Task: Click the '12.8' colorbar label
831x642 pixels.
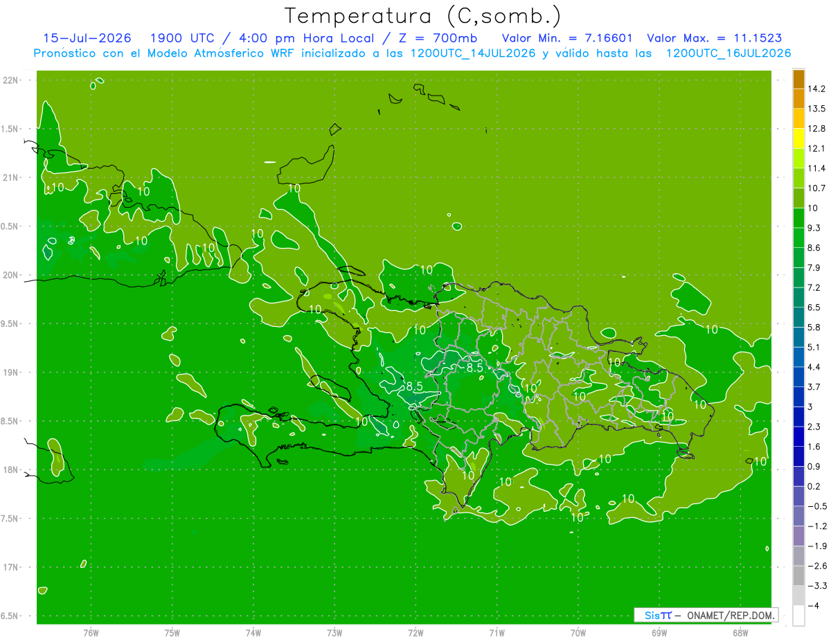Action: [816, 128]
